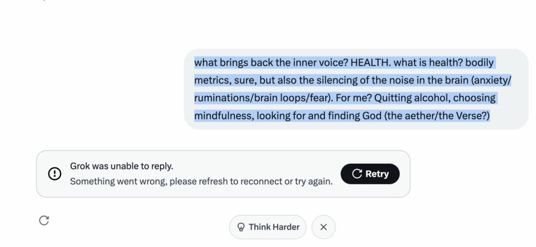
Task: Click the regenerate icon below the error
Action: 44,220
